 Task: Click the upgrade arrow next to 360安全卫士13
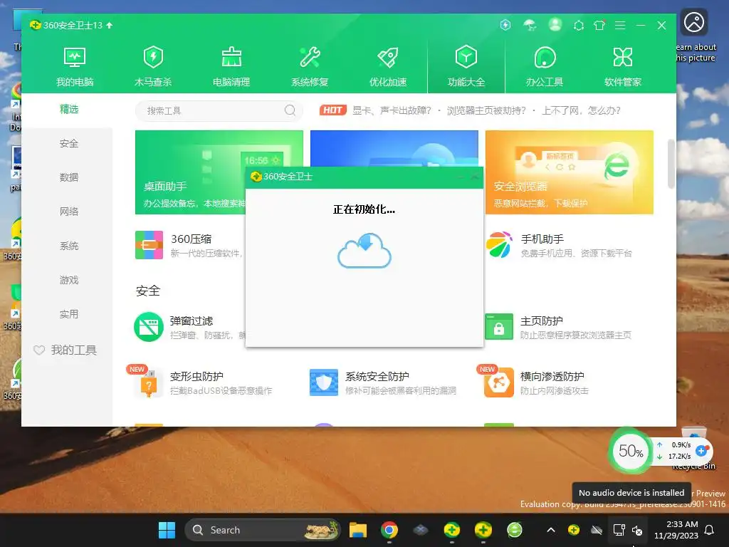[109, 25]
